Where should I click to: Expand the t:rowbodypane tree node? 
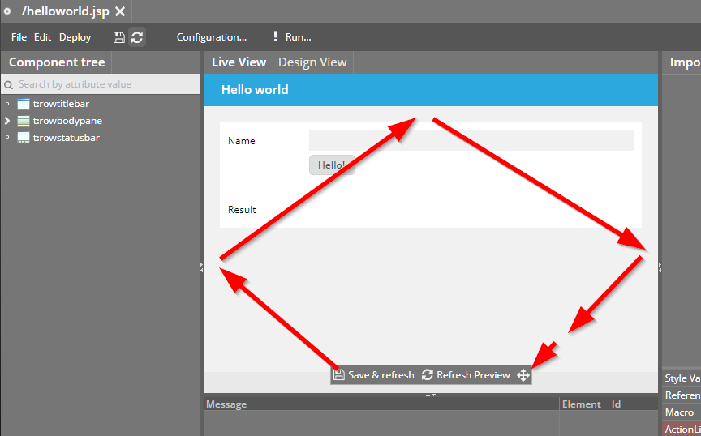(7, 121)
